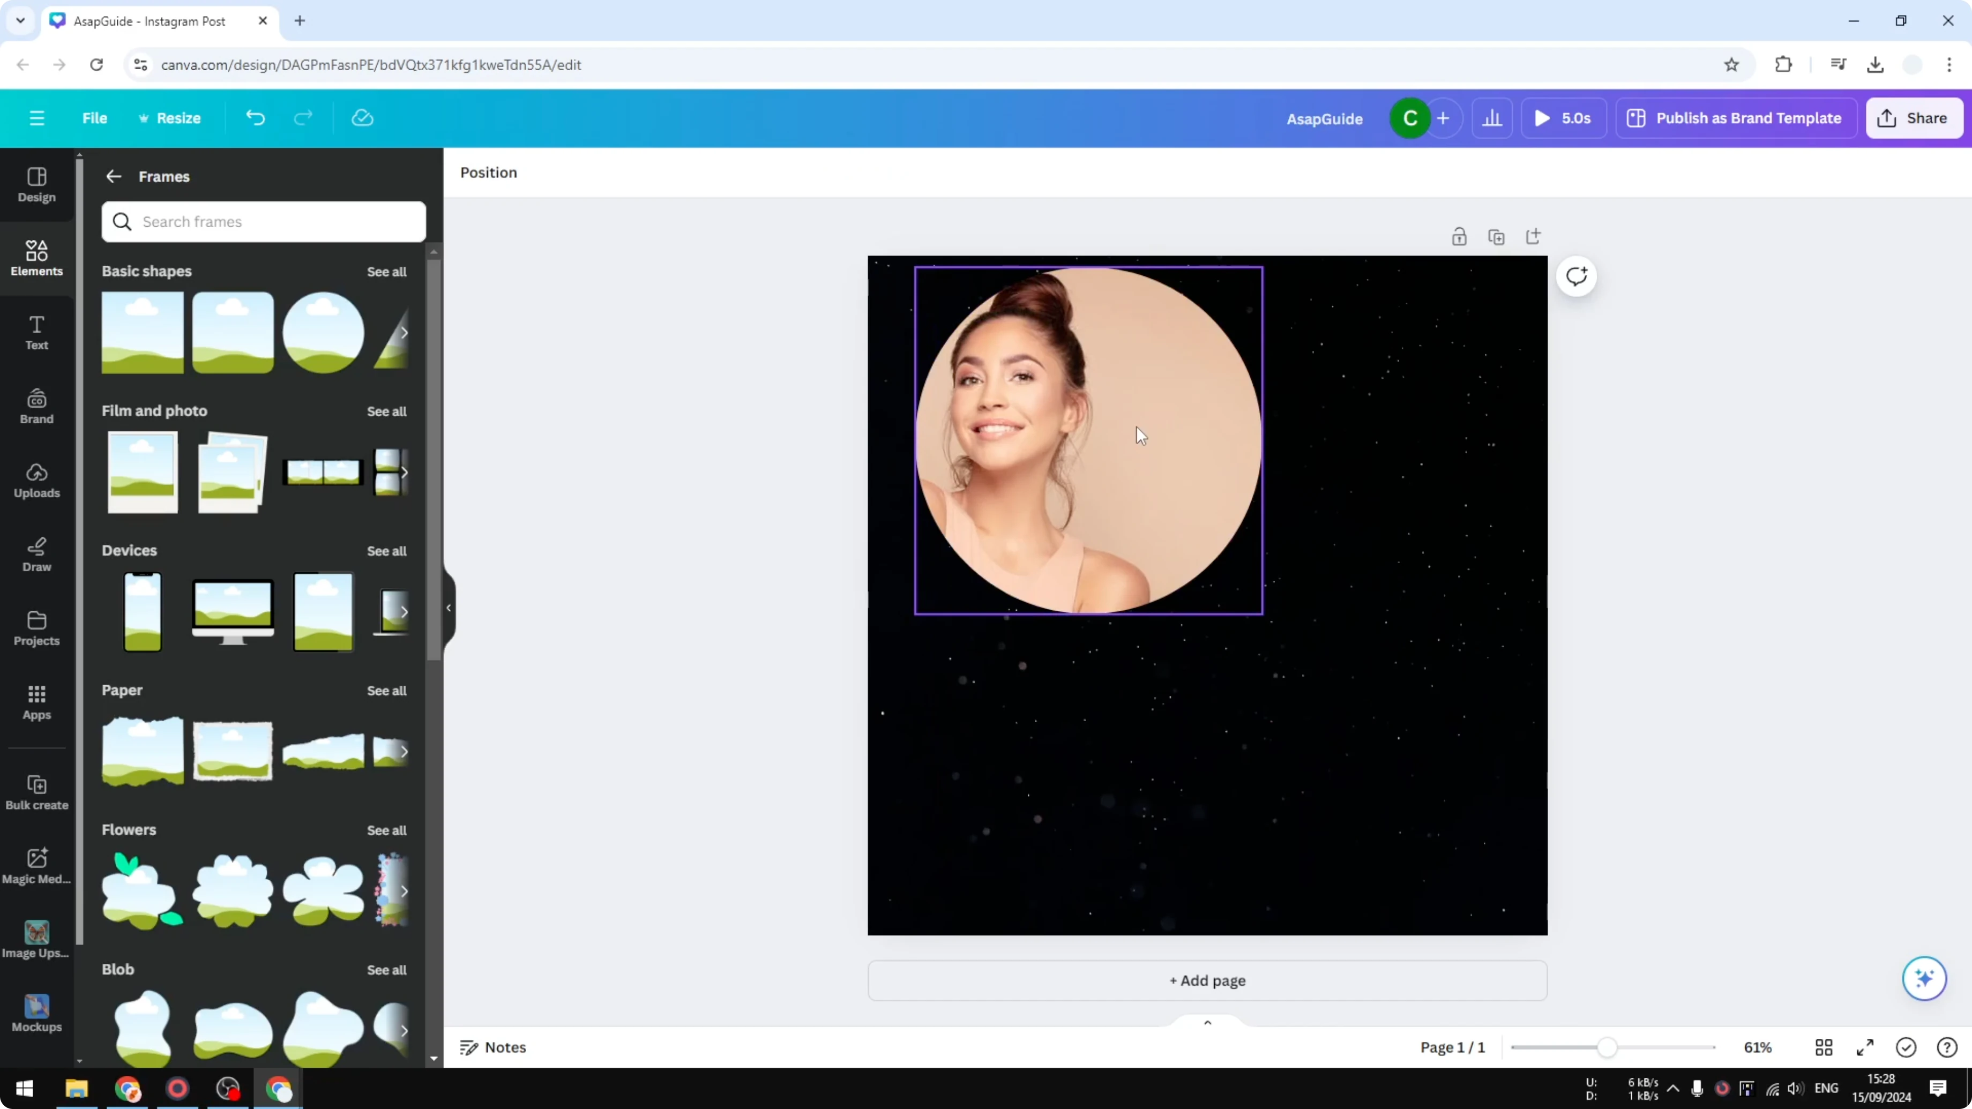Screen dimensions: 1972x1109
Task: Lock the page using lock icon
Action: pyautogui.click(x=1459, y=236)
